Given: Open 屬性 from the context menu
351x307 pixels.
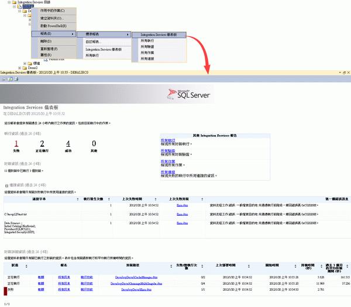Looking at the screenshot, I should click(54, 55).
